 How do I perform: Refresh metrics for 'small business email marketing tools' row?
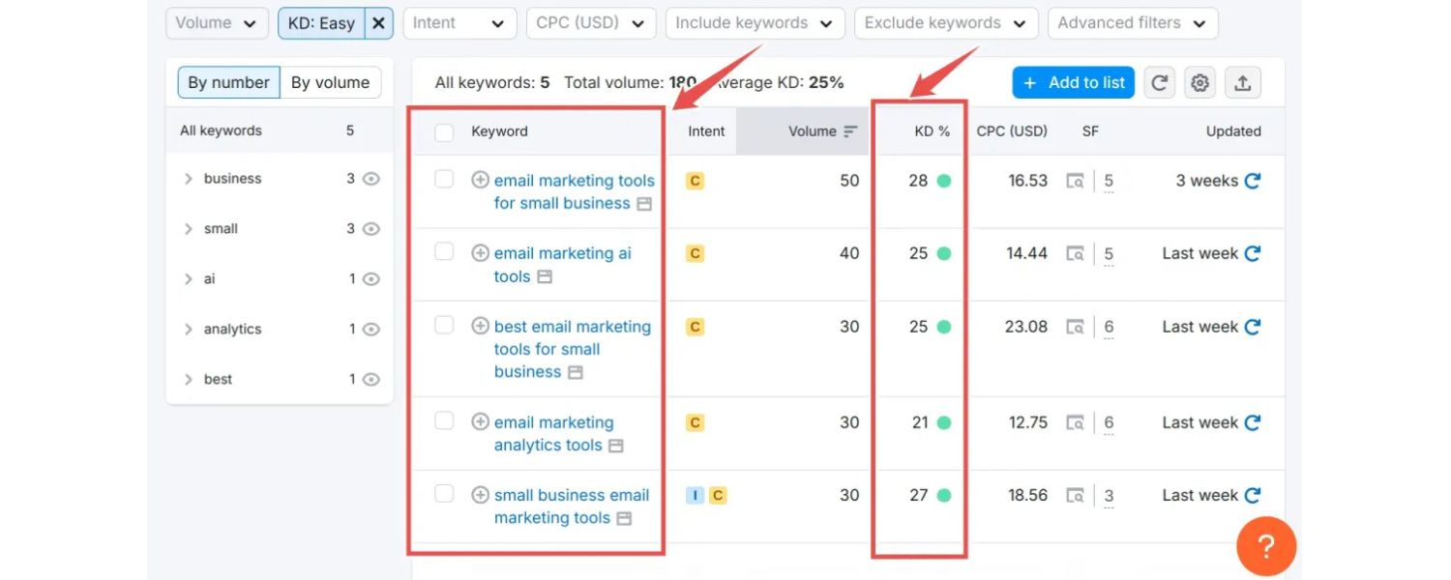coord(1253,495)
